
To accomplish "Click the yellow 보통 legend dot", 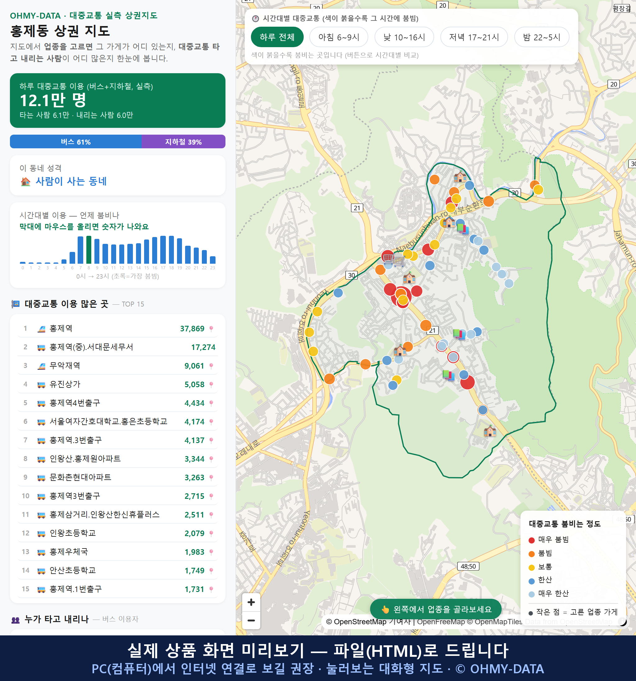I will [531, 568].
